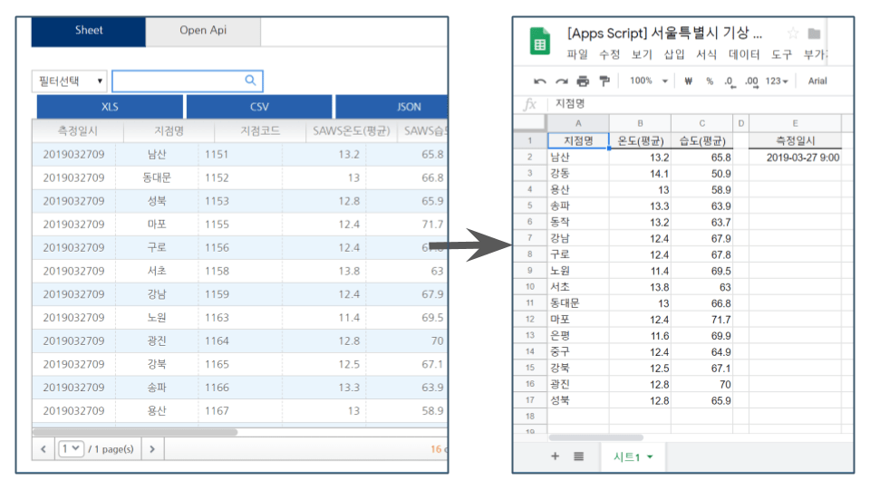Star the Apps Script spreadsheet
Viewport: 870px width, 489px height.
click(793, 34)
